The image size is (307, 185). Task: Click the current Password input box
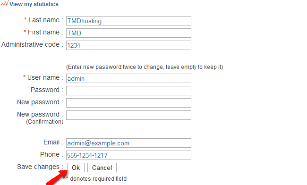(128, 91)
